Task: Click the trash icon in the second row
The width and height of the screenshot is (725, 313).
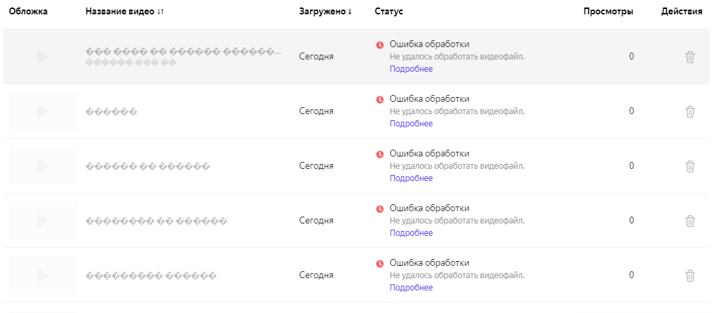Action: [x=689, y=111]
